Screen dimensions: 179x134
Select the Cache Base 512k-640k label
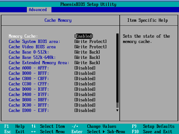(32, 58)
